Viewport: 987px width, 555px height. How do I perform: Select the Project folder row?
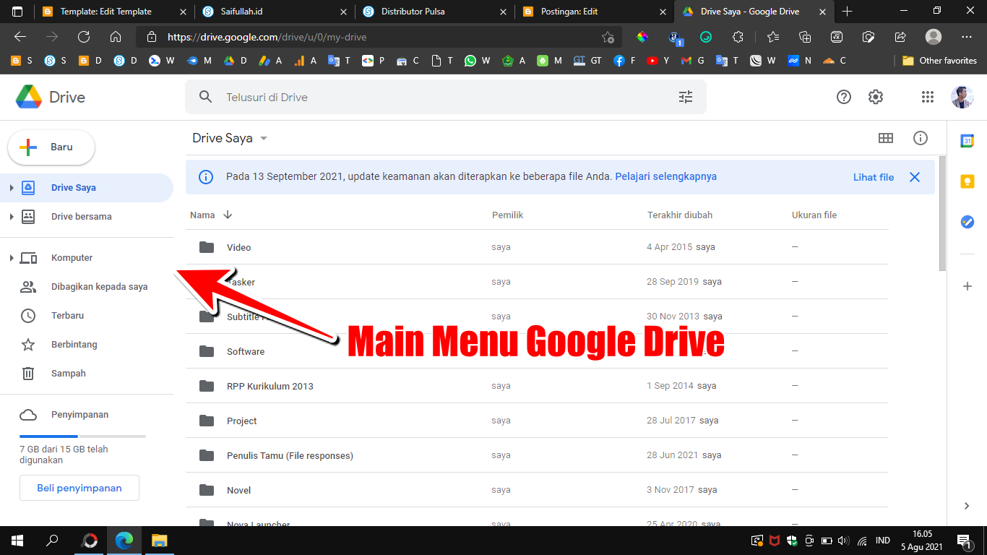click(x=537, y=421)
